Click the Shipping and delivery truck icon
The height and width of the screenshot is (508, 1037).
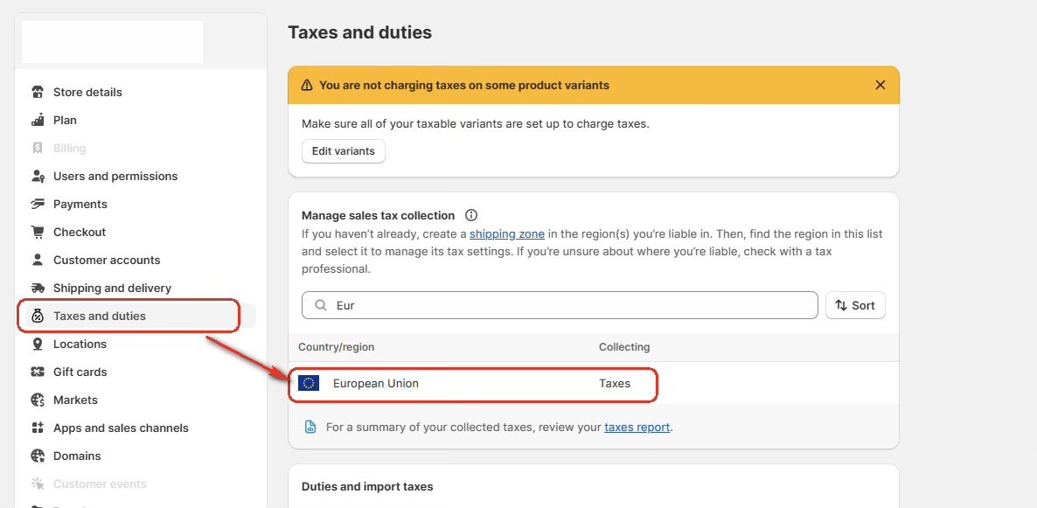coord(38,288)
